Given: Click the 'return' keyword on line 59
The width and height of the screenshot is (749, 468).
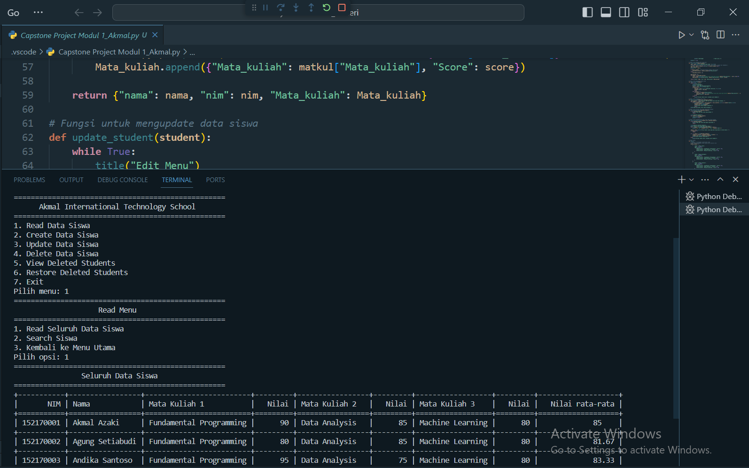Looking at the screenshot, I should click(90, 95).
